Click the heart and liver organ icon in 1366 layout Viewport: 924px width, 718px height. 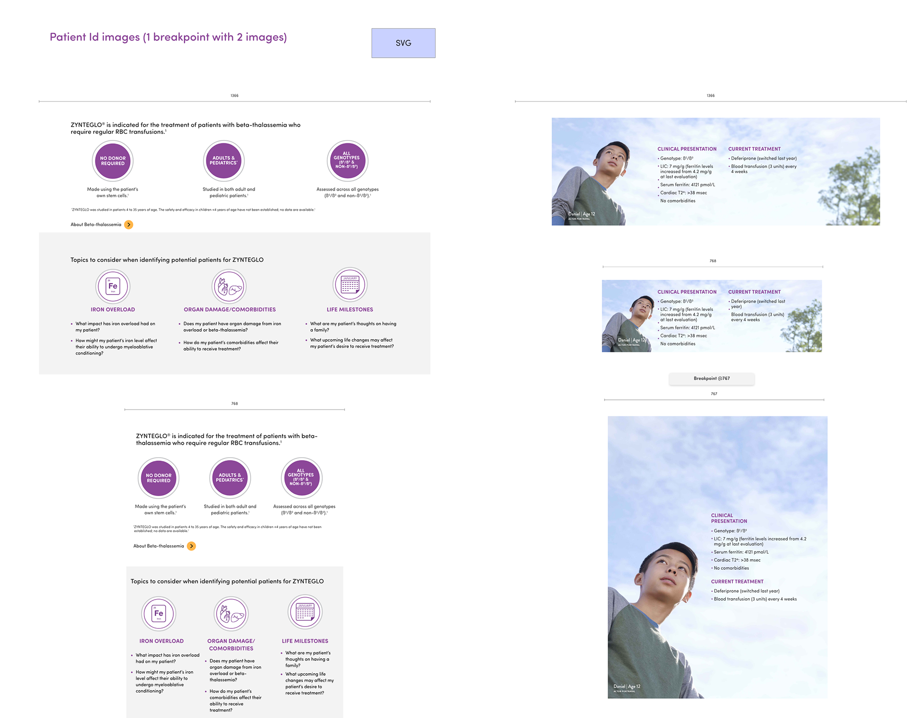click(x=230, y=286)
